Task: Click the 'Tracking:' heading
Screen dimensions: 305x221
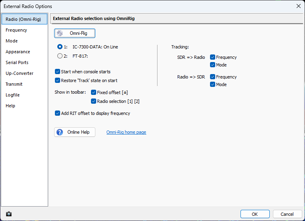Action: click(180, 47)
